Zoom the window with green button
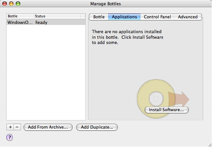Viewport: 212px width, 147px height. (x=18, y=4)
